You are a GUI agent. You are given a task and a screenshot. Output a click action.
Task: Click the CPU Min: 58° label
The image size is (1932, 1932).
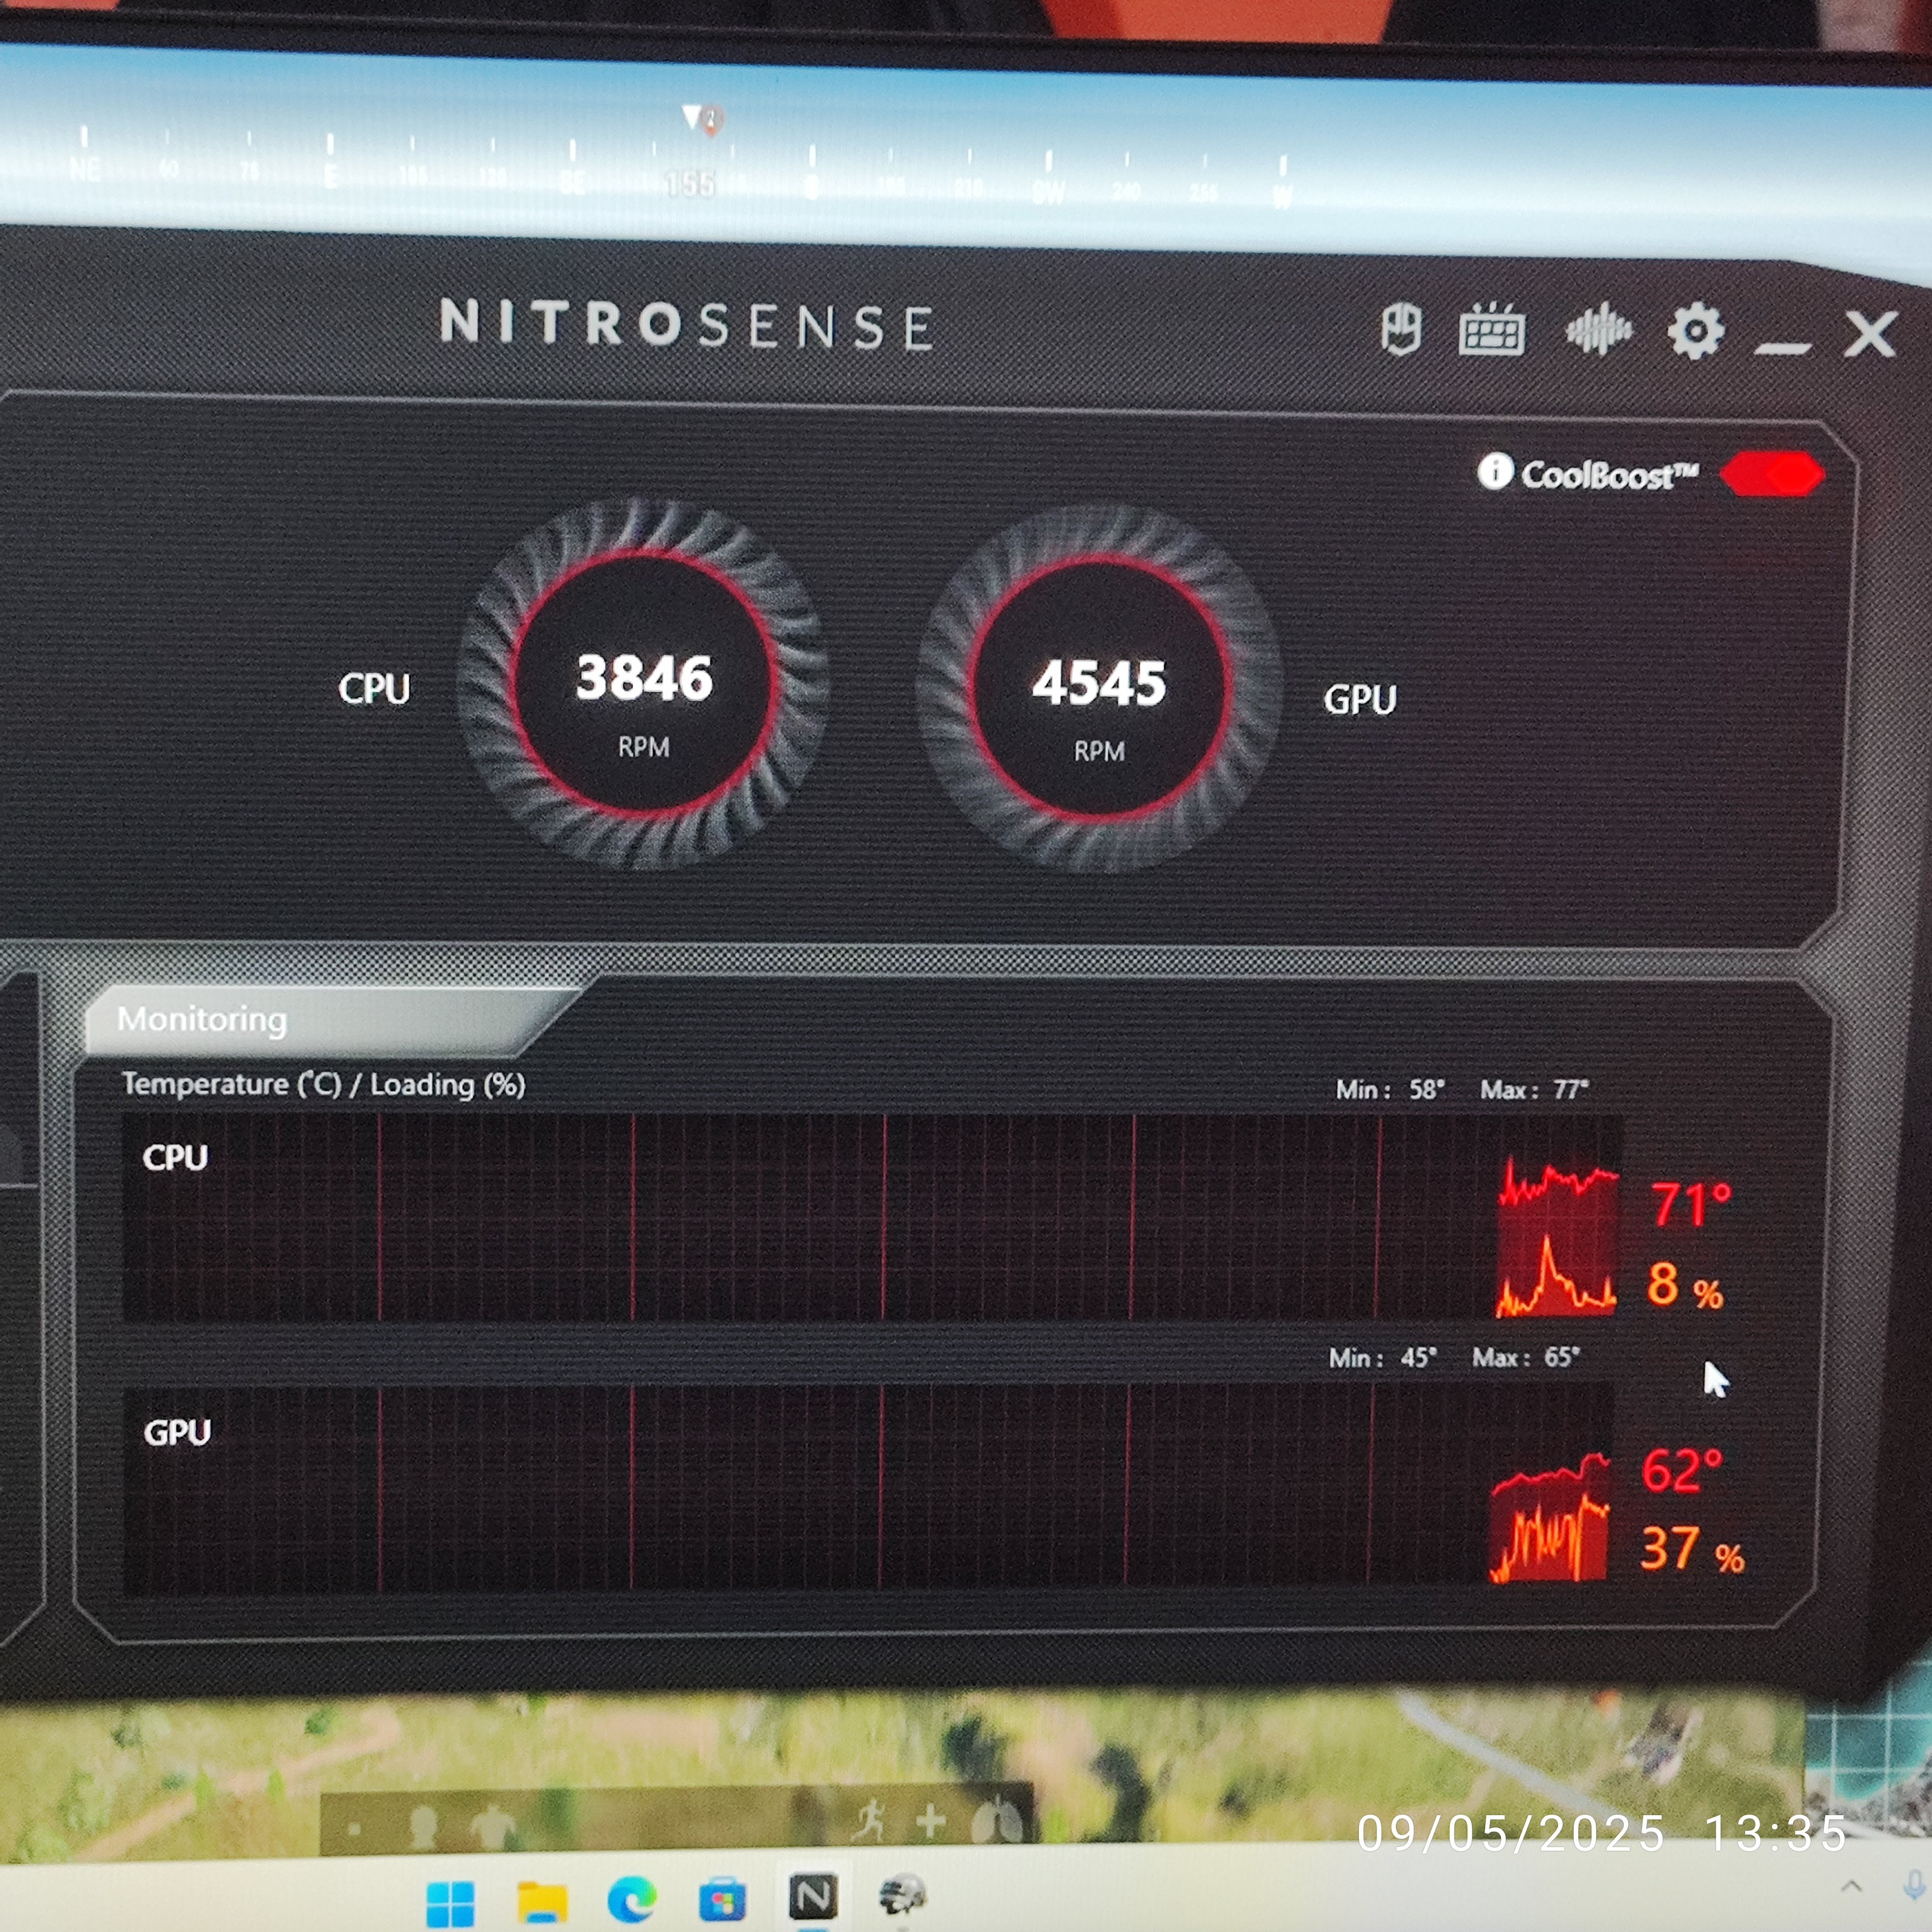tap(1390, 1089)
